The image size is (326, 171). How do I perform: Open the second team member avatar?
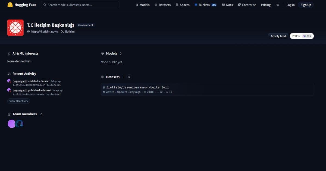click(x=19, y=124)
